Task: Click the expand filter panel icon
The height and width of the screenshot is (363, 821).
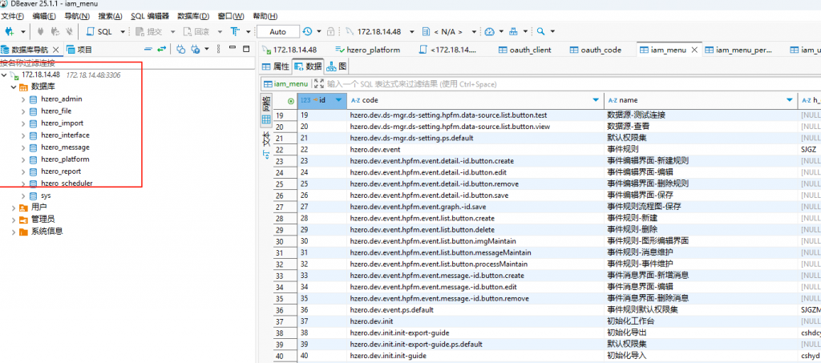Action: click(x=319, y=83)
